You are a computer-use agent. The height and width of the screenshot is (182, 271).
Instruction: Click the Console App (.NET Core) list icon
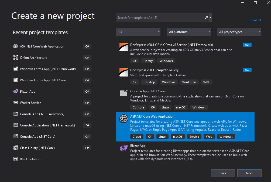124,93
